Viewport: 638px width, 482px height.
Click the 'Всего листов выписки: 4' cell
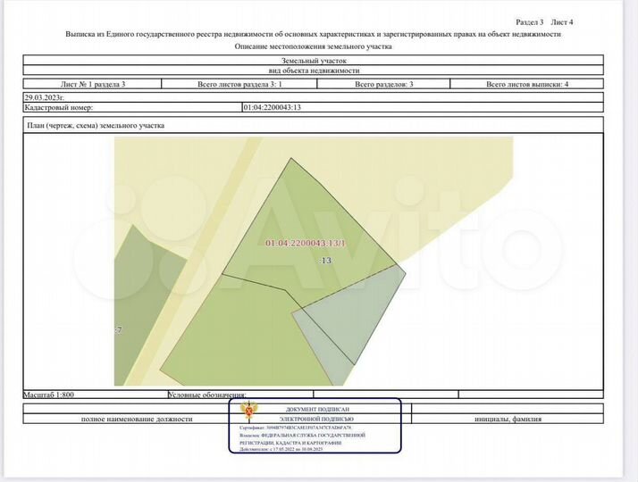[527, 84]
